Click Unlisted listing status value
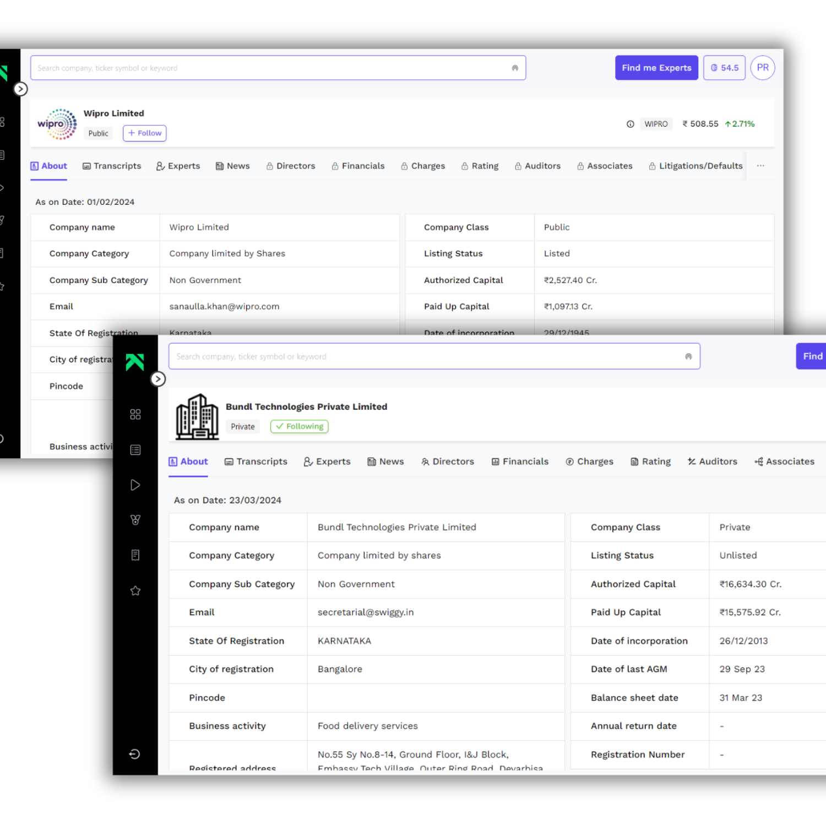Screen dimensions: 826x826 tap(738, 556)
